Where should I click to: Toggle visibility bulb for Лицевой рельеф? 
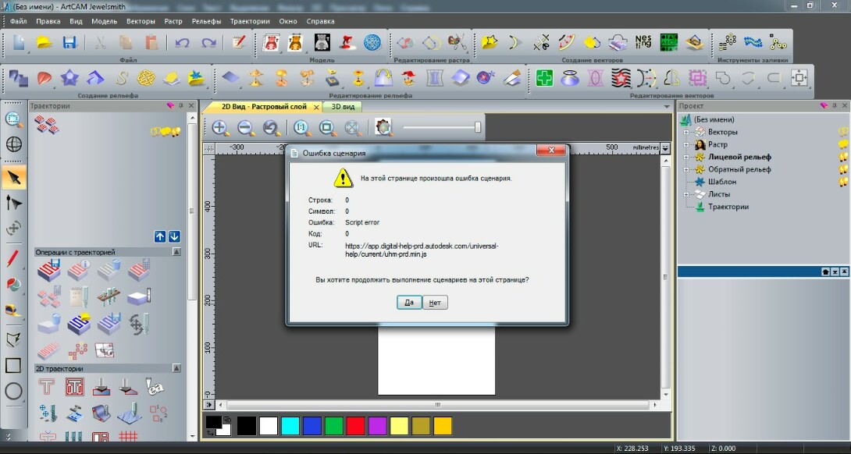point(843,157)
